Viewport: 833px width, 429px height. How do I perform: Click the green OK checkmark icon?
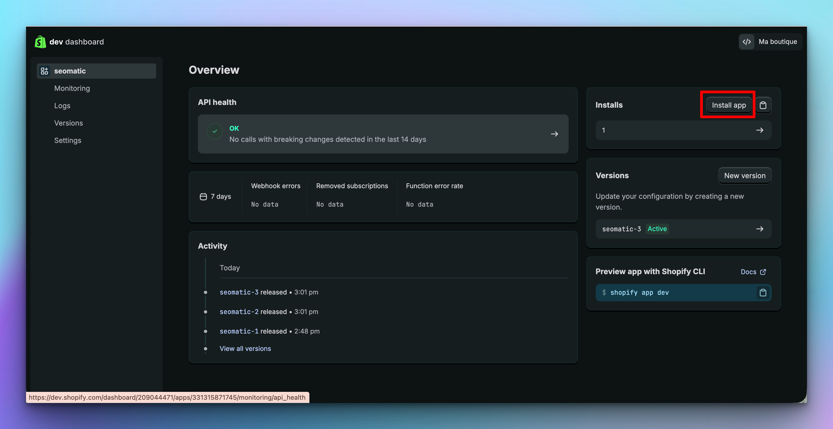coord(215,131)
